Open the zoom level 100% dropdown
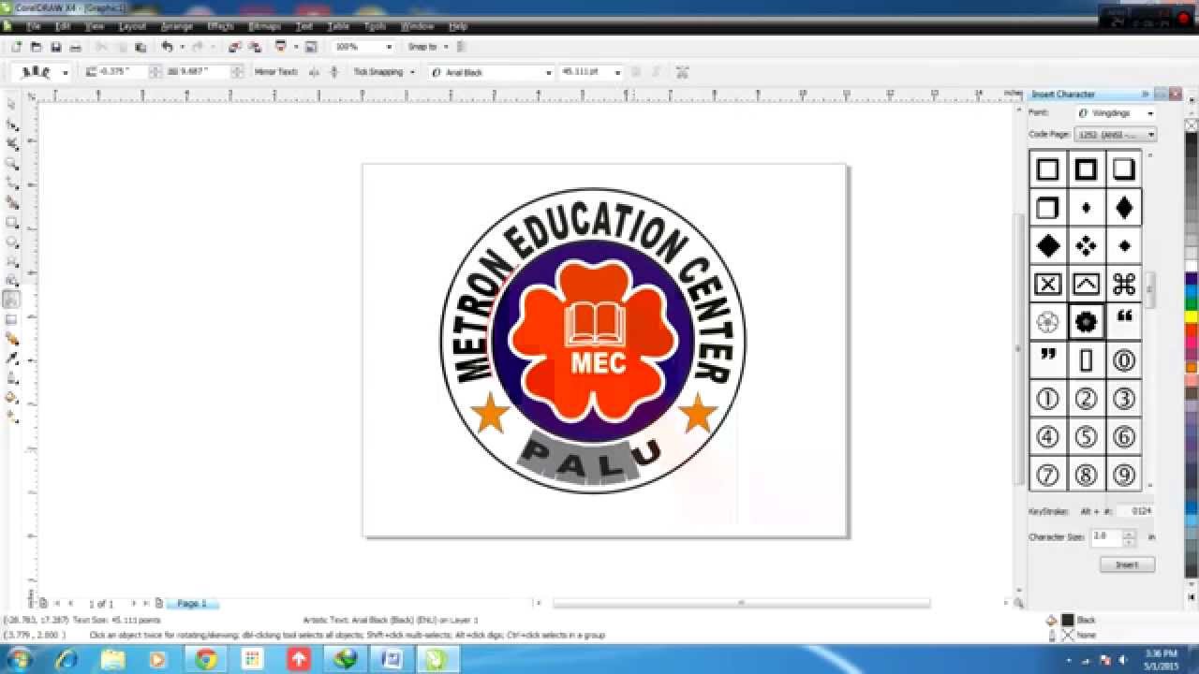 (389, 47)
